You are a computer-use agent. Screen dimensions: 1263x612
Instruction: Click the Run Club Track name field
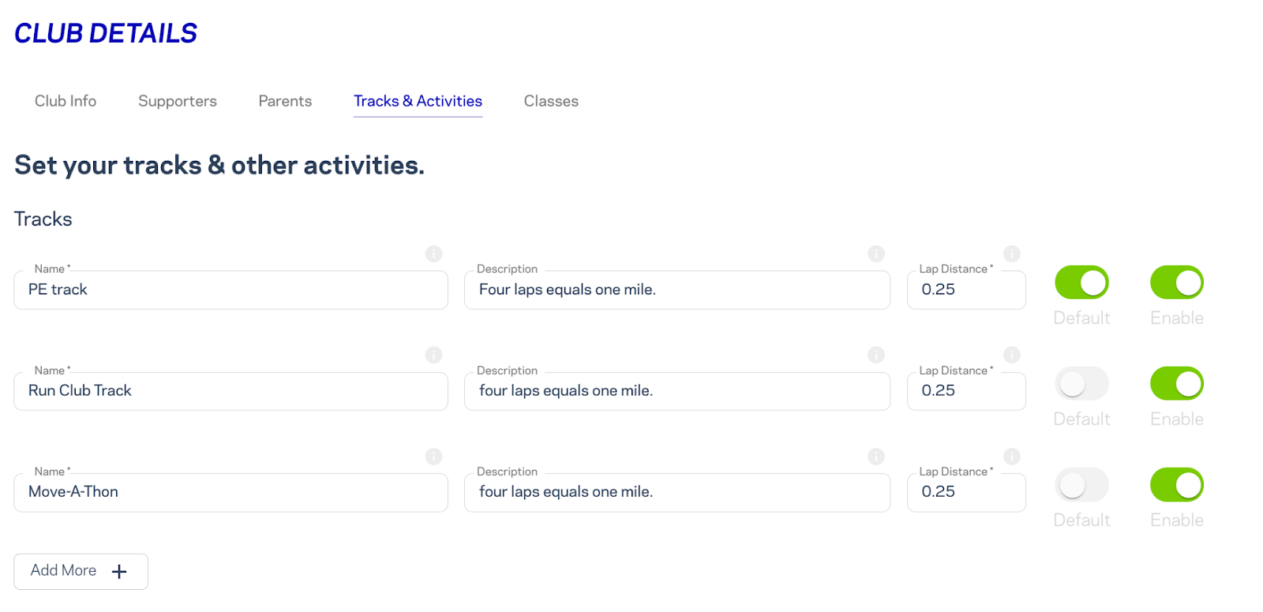tap(230, 391)
